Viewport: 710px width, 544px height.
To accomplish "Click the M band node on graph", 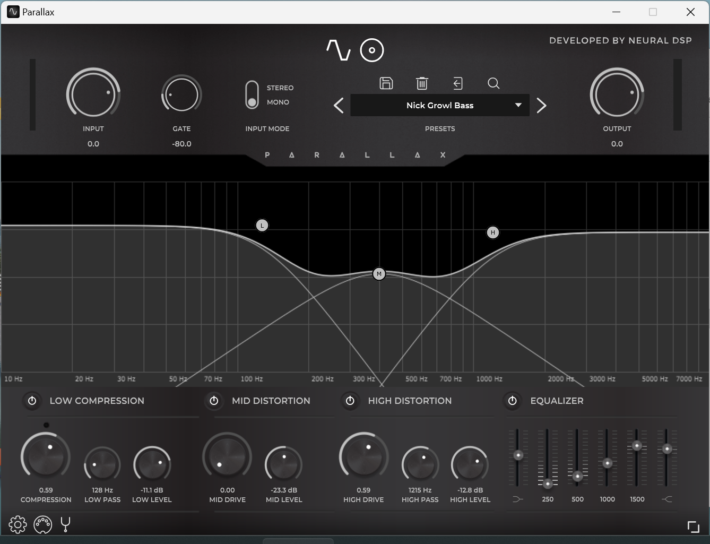I will [379, 274].
